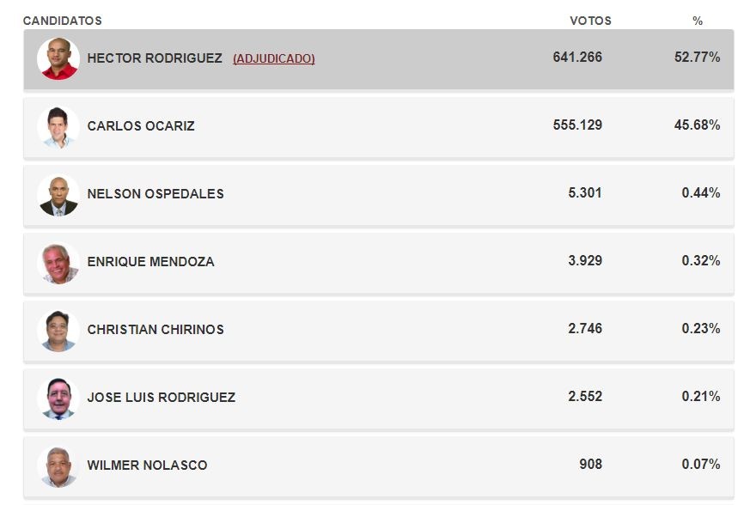Select the portrait next to Nelson Ospedales

[58, 194]
